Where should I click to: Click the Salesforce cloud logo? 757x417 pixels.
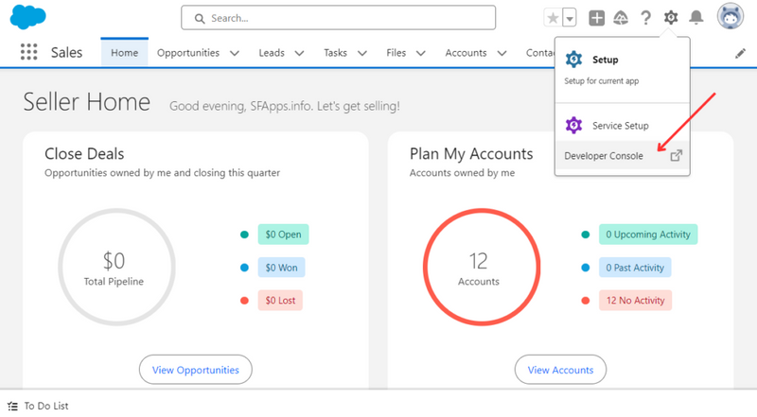click(x=28, y=16)
